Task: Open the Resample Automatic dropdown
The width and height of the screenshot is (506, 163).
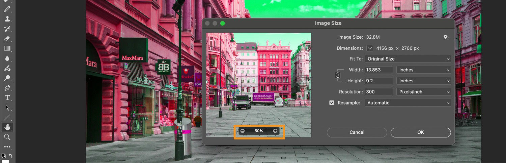Action: coord(408,103)
